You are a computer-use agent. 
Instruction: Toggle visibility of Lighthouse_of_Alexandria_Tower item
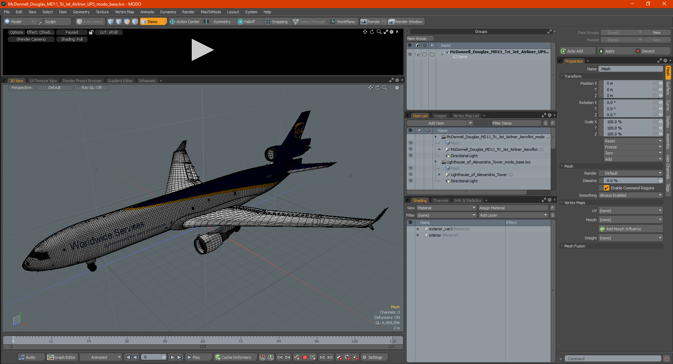(410, 175)
